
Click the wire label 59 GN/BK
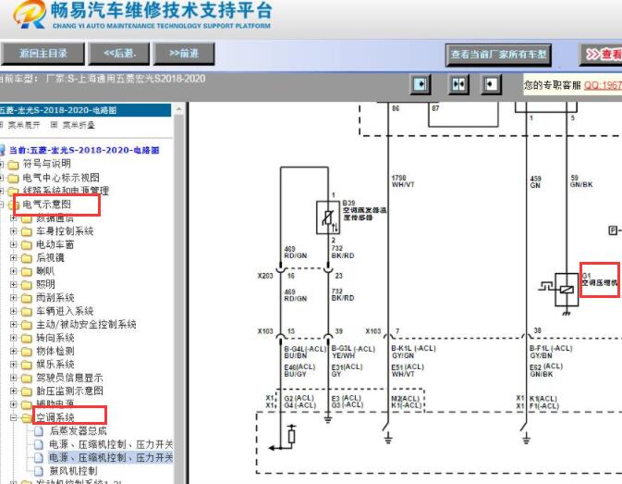point(581,181)
